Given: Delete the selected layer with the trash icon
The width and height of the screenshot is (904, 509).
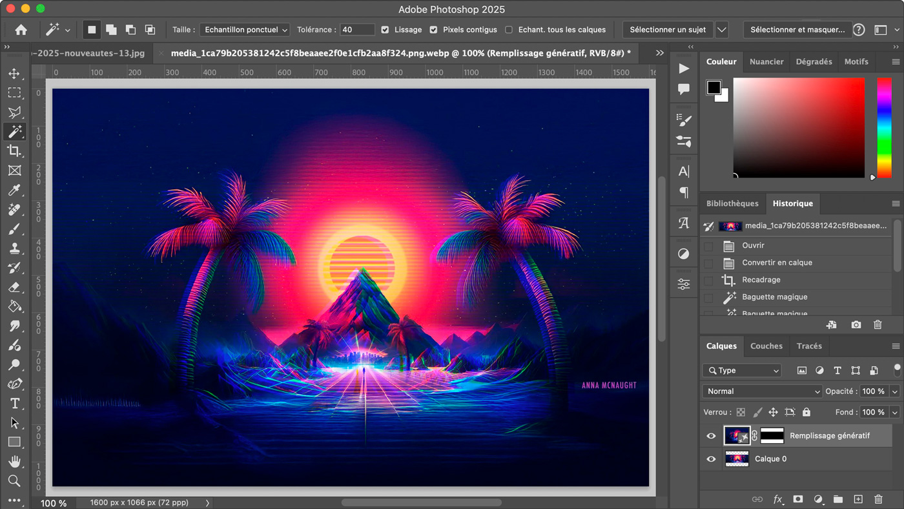Looking at the screenshot, I should click(x=878, y=499).
